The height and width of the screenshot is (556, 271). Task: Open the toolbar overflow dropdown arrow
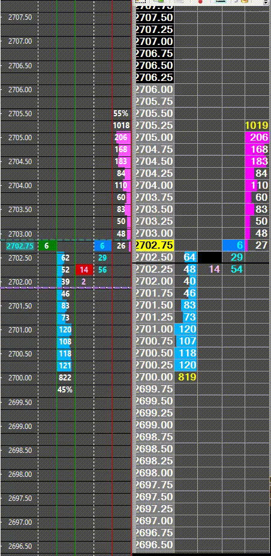[x=266, y=2]
